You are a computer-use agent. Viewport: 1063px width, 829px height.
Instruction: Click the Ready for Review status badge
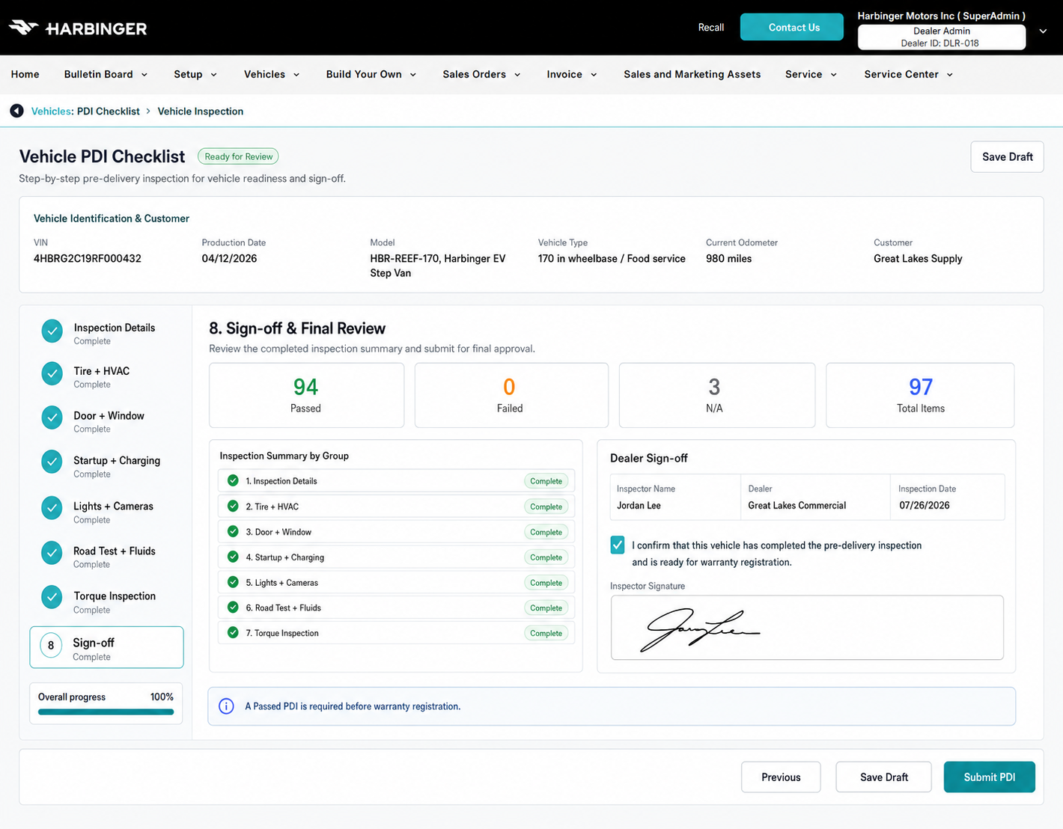tap(238, 156)
